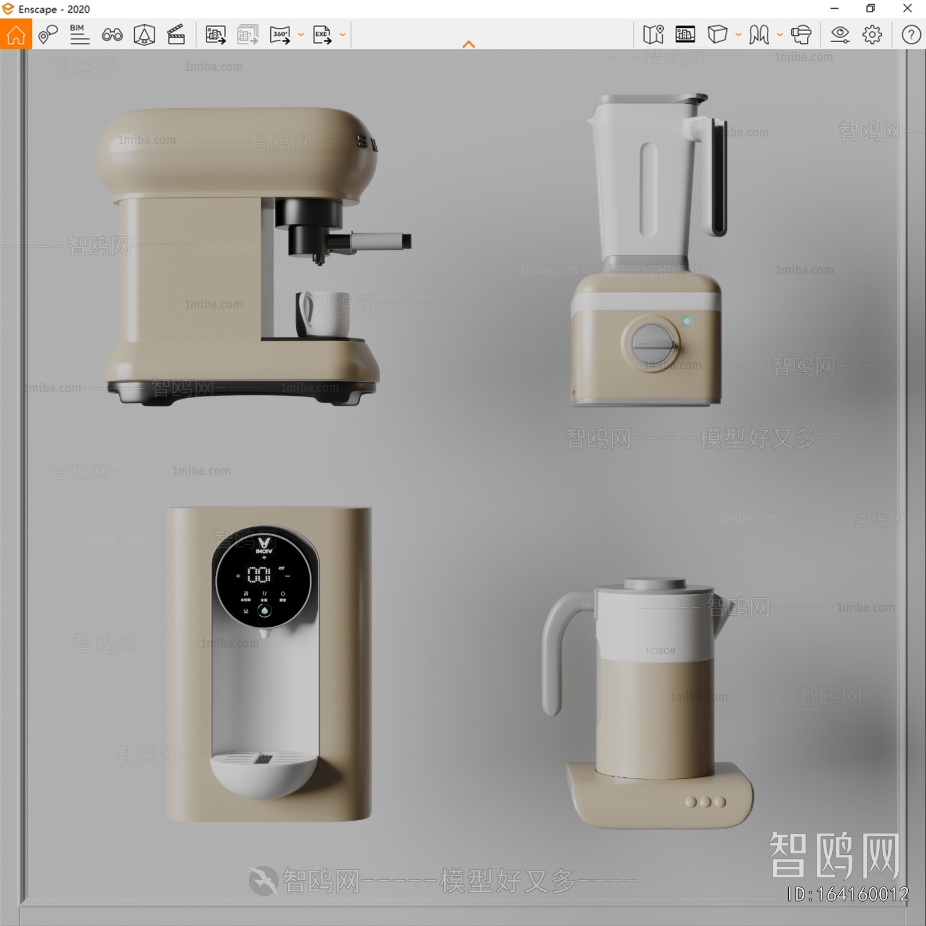Image resolution: width=926 pixels, height=926 pixels.
Task: Enable the VR headset mode
Action: click(x=802, y=35)
